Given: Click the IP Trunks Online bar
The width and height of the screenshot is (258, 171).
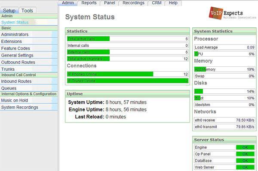Looking at the screenshot, I should point(128,81).
